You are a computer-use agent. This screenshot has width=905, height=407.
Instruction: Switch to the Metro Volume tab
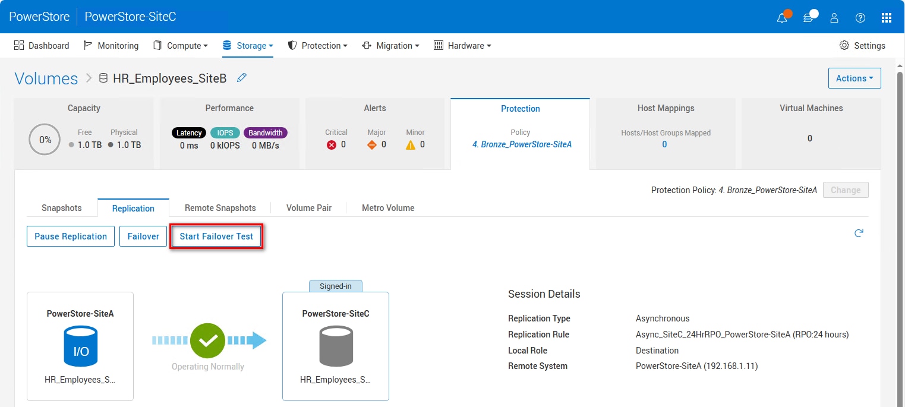click(x=388, y=208)
